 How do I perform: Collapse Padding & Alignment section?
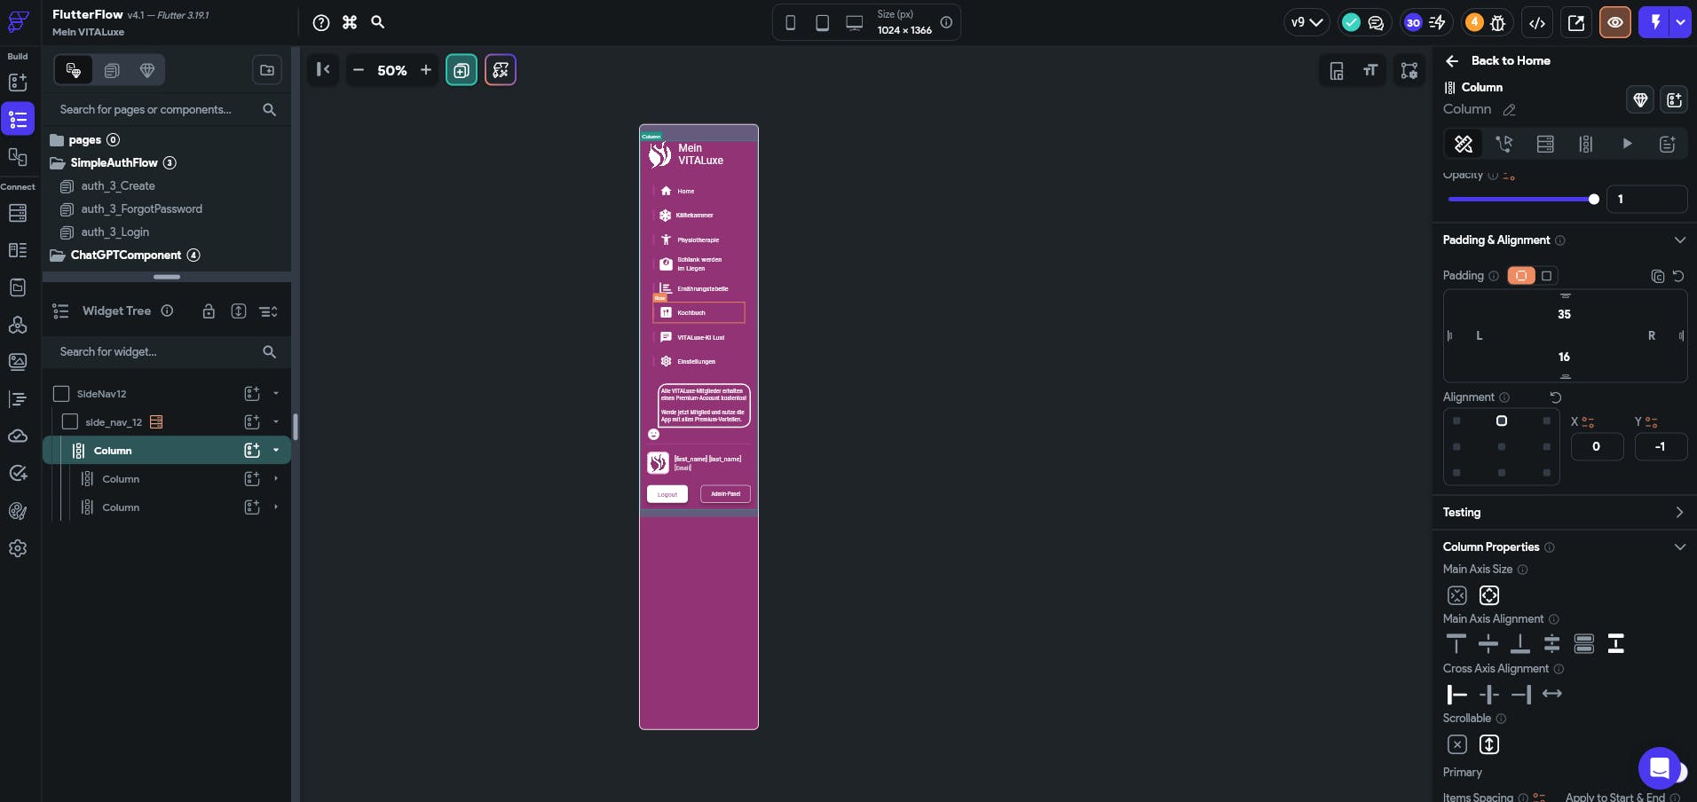[x=1679, y=240]
